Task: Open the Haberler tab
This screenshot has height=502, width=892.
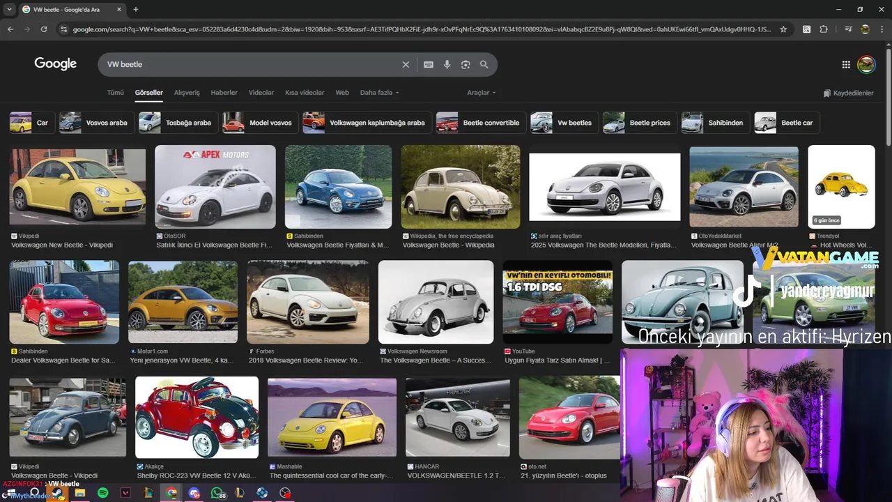Action: (224, 93)
